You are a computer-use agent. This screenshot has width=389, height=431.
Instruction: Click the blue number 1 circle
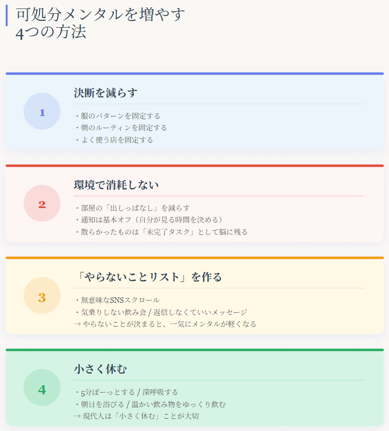point(42,112)
